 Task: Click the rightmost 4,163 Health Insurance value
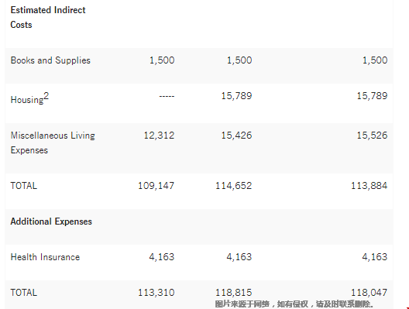pos(375,257)
